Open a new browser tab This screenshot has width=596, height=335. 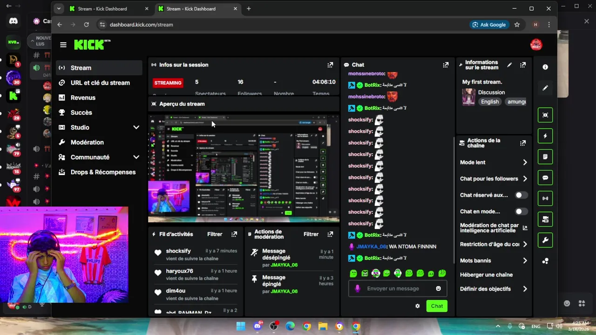(249, 8)
